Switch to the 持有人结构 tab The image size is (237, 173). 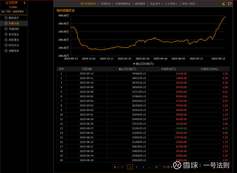(x=188, y=4)
